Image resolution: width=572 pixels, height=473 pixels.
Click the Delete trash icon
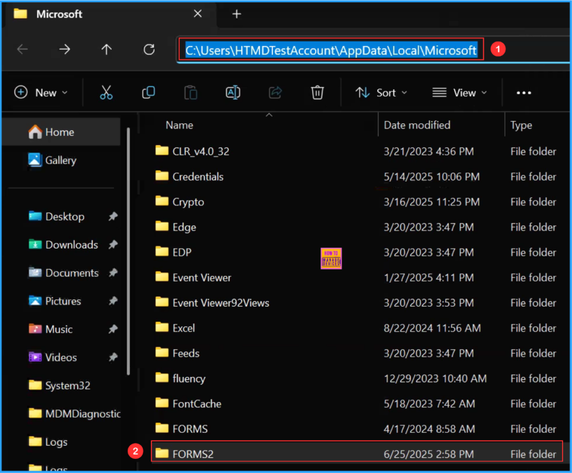click(x=317, y=93)
